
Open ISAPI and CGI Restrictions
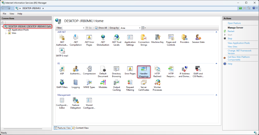[x=198, y=72]
